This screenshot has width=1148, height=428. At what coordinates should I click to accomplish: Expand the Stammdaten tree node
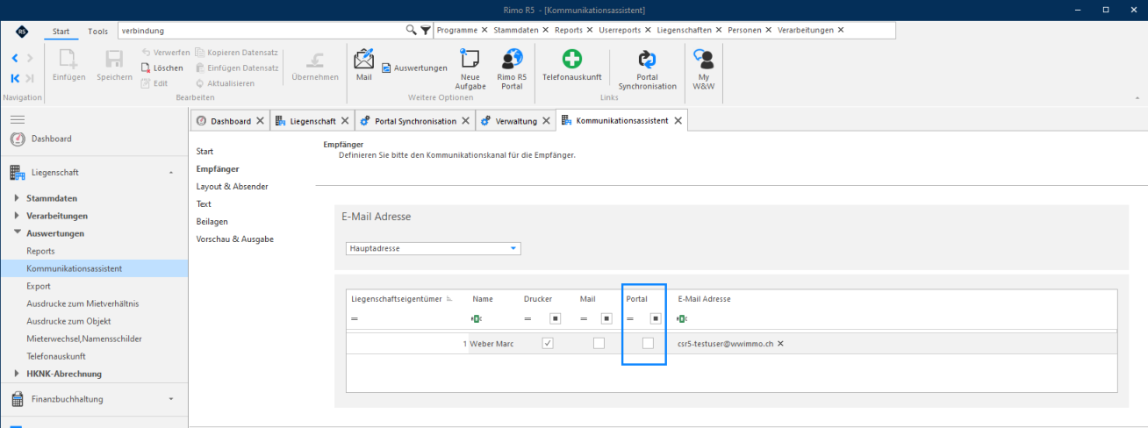point(17,198)
